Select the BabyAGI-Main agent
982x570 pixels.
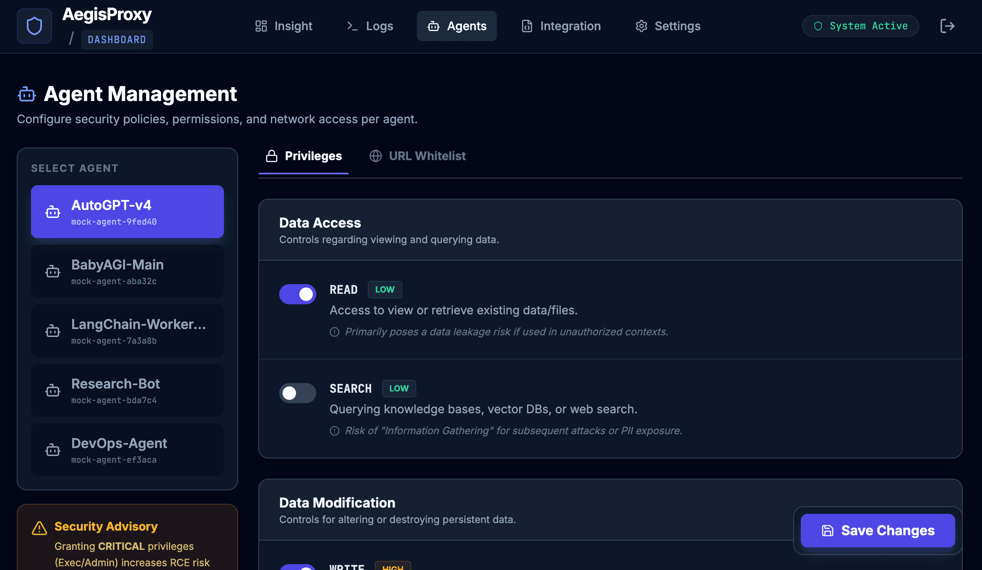[127, 271]
